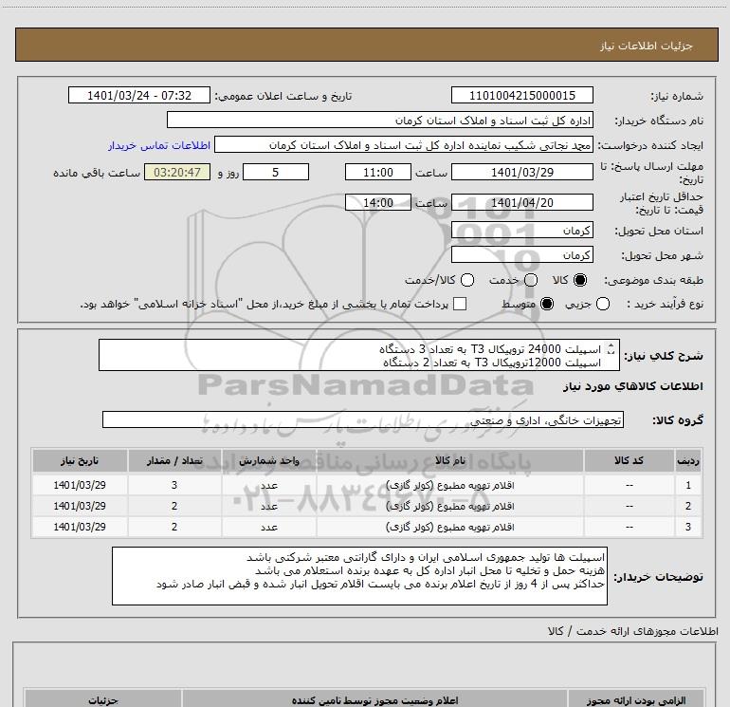730x707 pixels.
Task: Select the کالا radio button
Action: click(x=580, y=280)
